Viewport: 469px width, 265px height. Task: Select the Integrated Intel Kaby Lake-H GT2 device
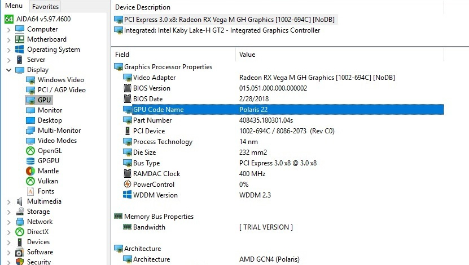tap(222, 30)
